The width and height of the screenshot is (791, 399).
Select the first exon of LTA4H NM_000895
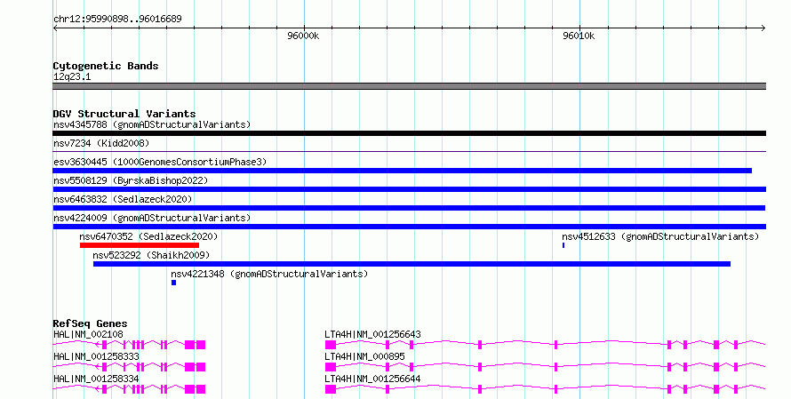coord(331,367)
